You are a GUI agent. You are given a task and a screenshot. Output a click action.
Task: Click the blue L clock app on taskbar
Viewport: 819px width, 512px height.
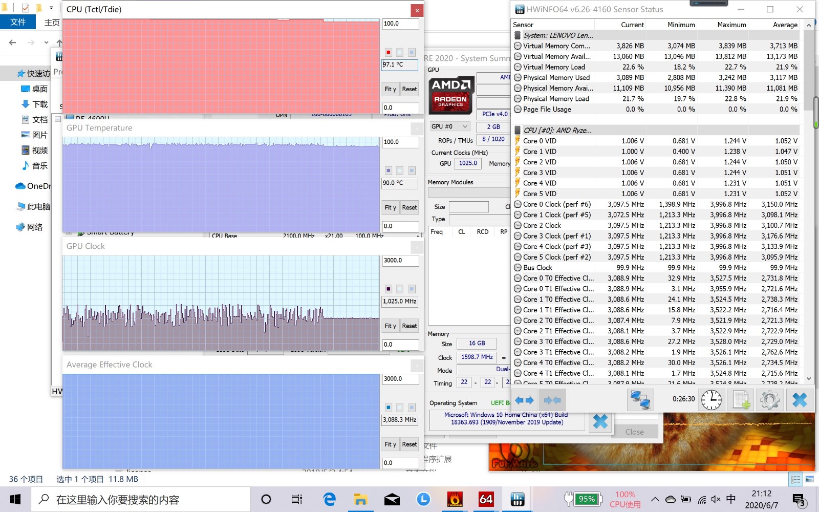(423, 499)
